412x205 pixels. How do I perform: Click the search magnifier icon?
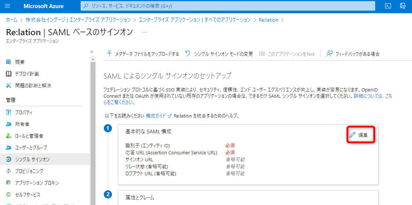tap(86, 6)
